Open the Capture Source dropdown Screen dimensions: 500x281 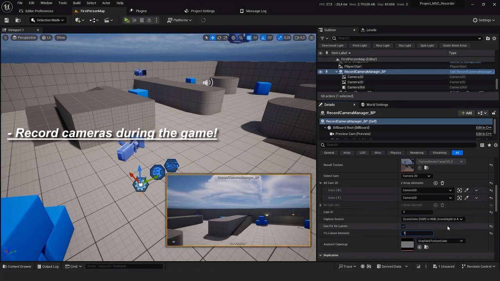click(x=432, y=219)
